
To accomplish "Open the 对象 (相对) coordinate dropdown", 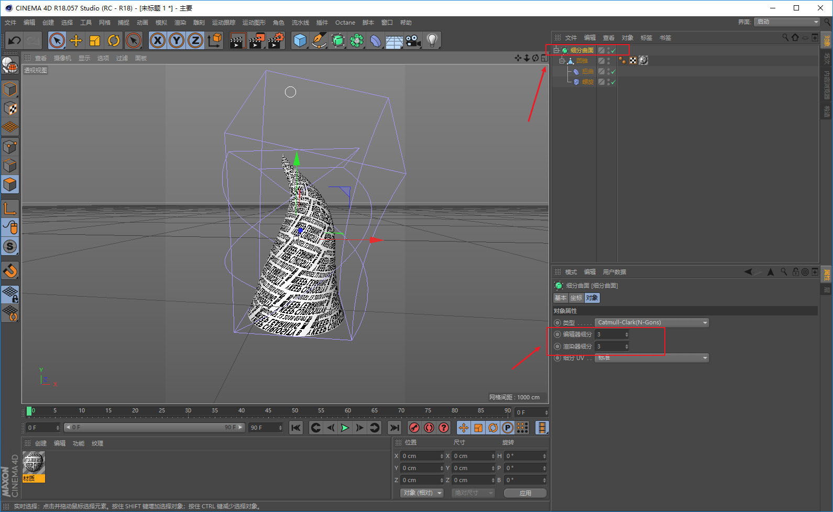I will [422, 493].
